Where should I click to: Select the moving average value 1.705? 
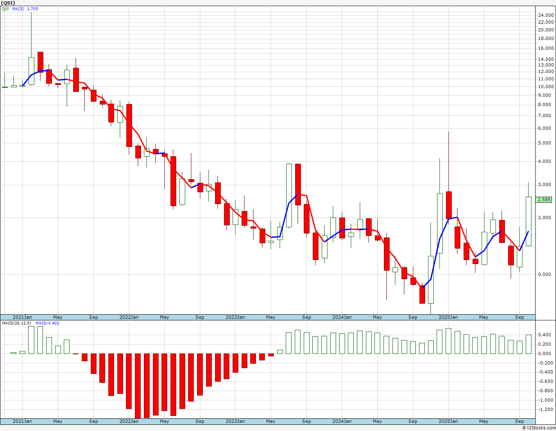[x=32, y=9]
